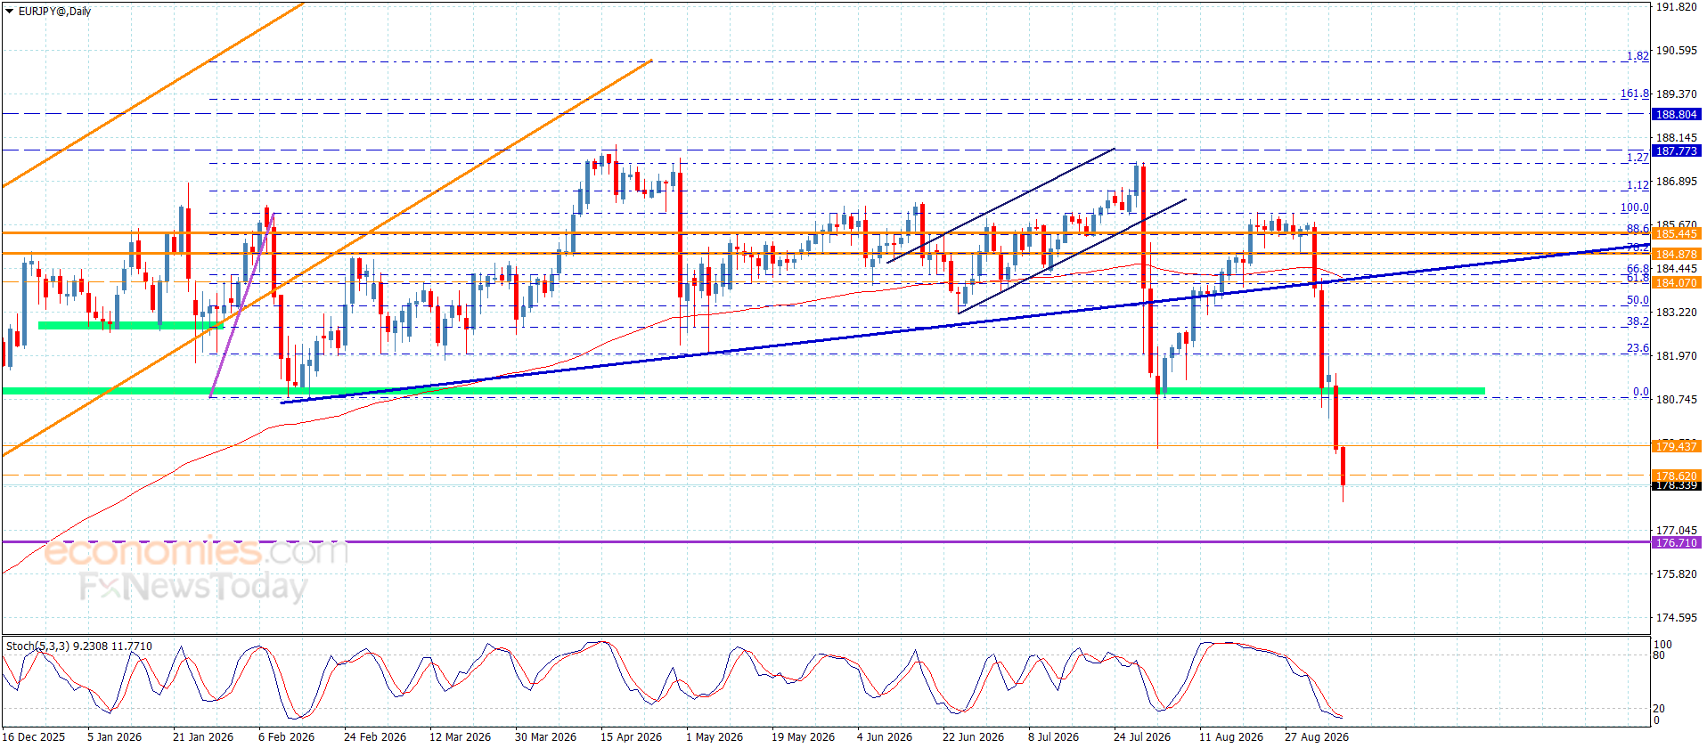1707x748 pixels.
Task: Click the 6 Feb 2026 date label
Action: (x=286, y=736)
